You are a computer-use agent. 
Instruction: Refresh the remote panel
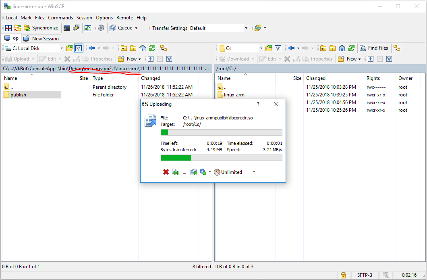(352, 48)
